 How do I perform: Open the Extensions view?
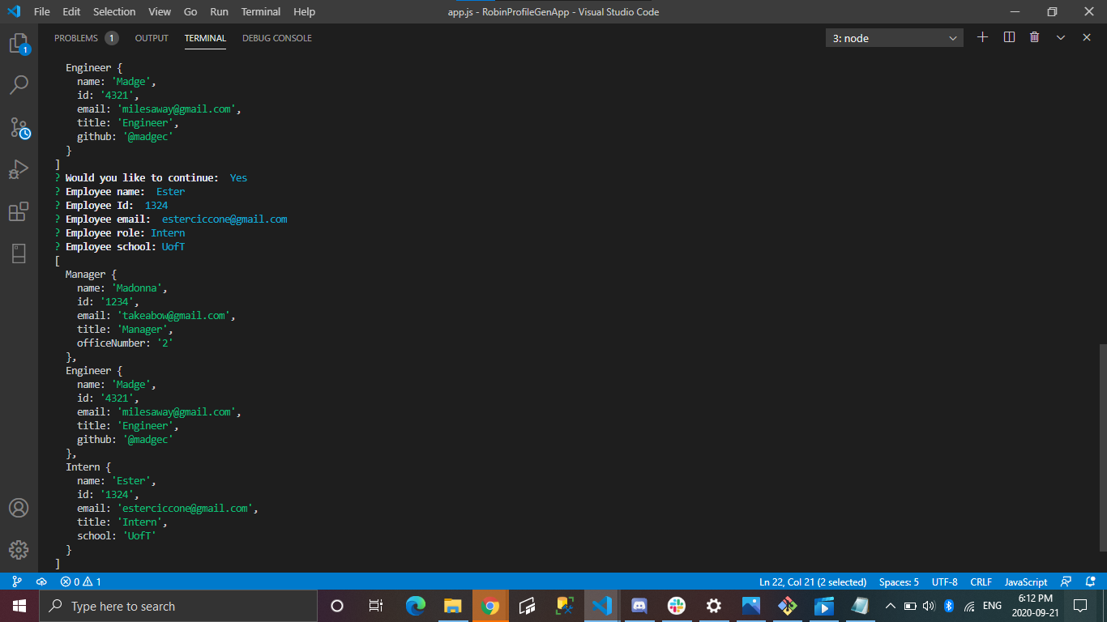(x=19, y=212)
